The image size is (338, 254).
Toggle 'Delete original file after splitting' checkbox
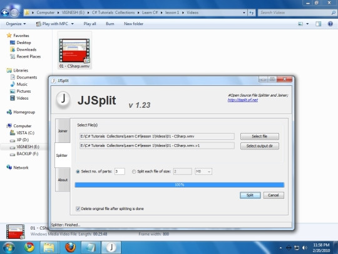click(x=78, y=209)
